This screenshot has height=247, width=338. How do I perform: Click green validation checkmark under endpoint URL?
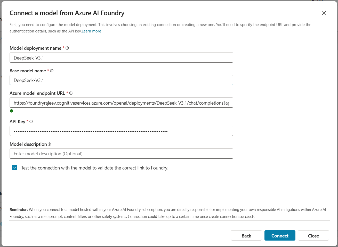(11, 111)
